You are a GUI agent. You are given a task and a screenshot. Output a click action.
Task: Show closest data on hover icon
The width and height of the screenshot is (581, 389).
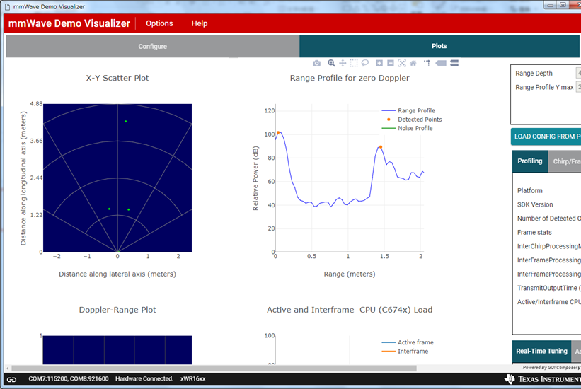click(x=441, y=64)
